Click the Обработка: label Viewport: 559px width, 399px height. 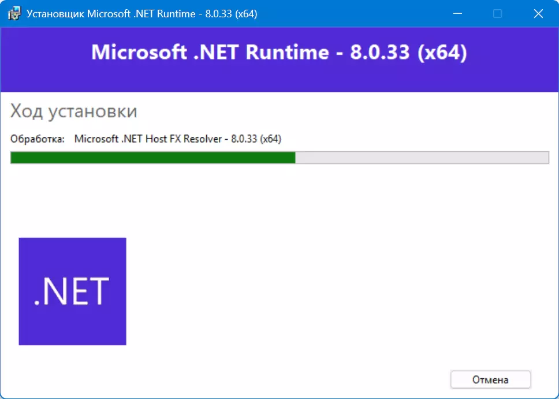(x=38, y=139)
